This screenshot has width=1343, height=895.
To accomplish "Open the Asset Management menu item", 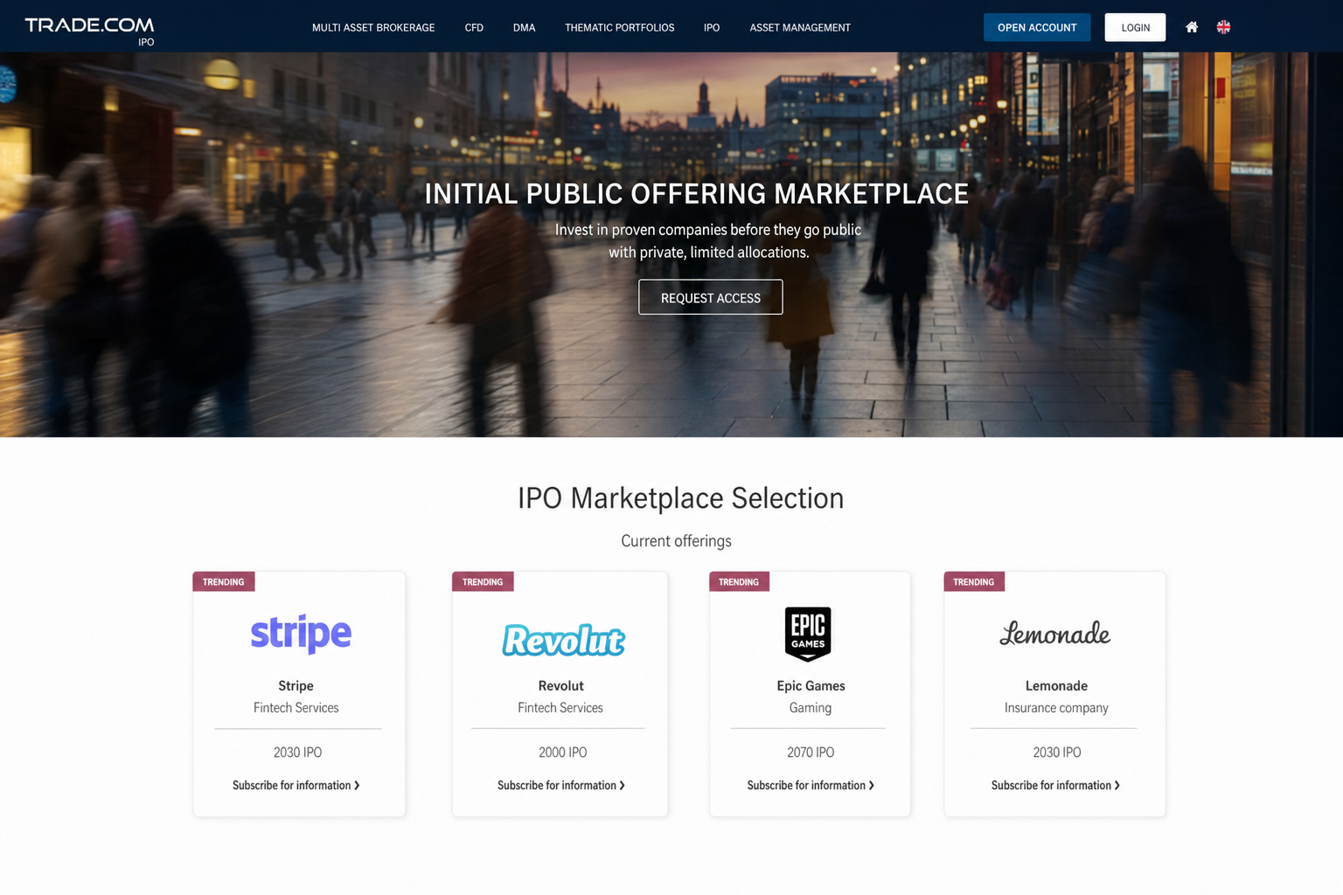I will click(800, 28).
